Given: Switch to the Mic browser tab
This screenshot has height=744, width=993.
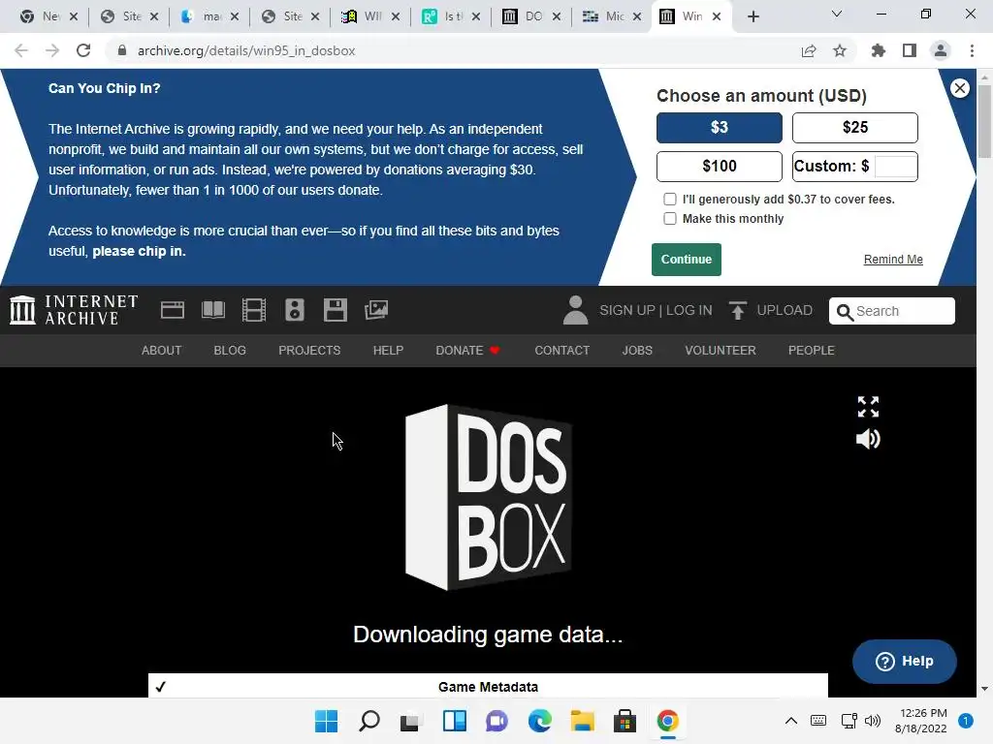Looking at the screenshot, I should (x=611, y=16).
